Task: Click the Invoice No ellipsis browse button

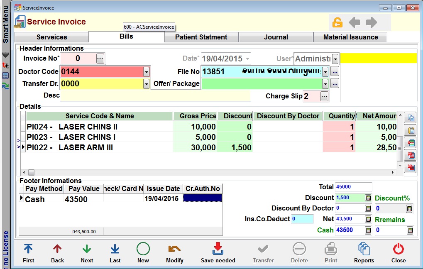Action: 100,59
